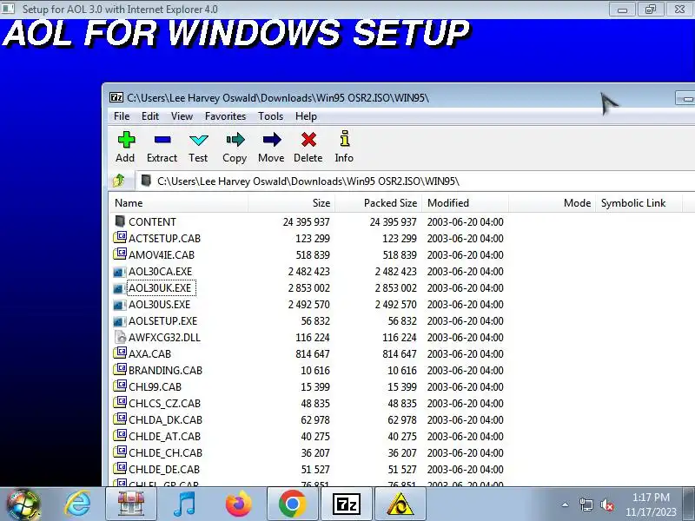Screen dimensions: 695x521
Task: Switch to 7-Zip taskbar button
Action: point(346,505)
